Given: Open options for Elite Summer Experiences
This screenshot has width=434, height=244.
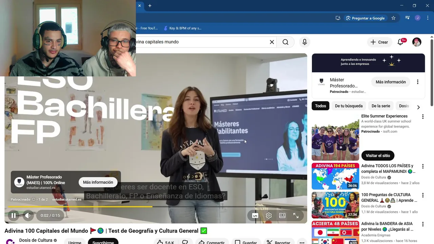Looking at the screenshot, I should 423,117.
